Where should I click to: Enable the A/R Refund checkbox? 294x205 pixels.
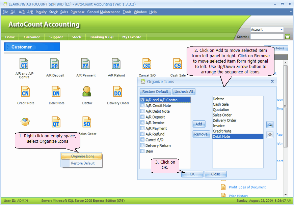[x=142, y=134]
